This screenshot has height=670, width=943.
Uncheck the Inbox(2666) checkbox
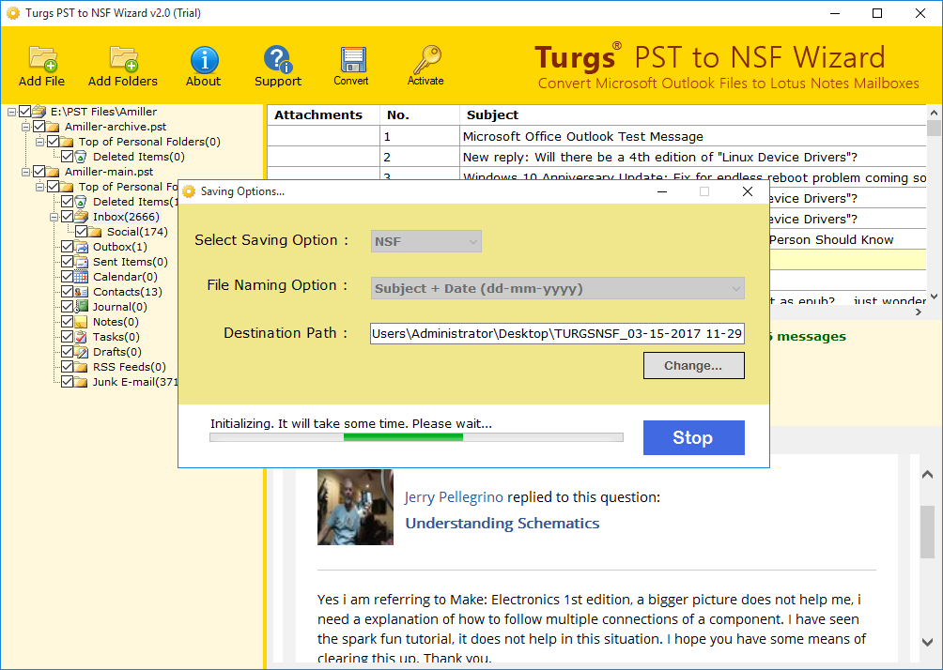pyautogui.click(x=68, y=217)
